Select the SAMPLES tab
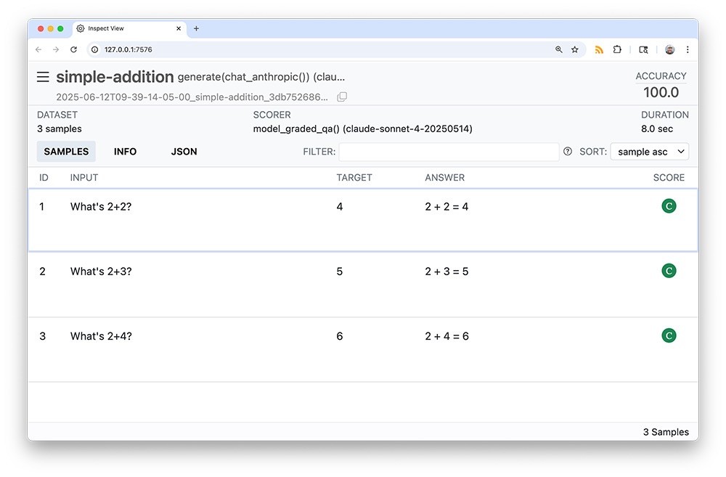This screenshot has width=726, height=477. (66, 152)
